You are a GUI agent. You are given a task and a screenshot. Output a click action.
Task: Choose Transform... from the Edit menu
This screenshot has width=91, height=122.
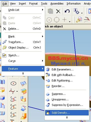[23, 42]
